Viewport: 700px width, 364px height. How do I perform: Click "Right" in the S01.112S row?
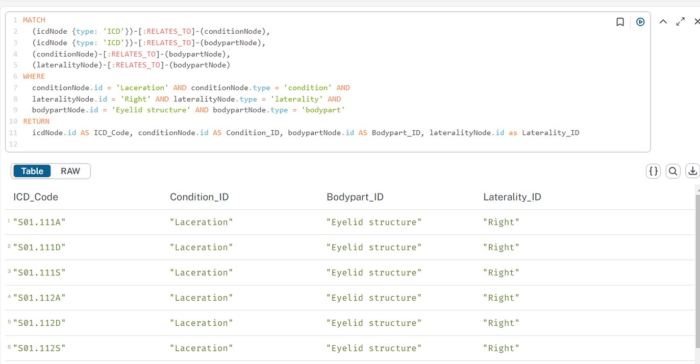click(502, 348)
